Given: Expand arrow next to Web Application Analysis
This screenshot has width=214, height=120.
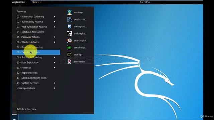Looking at the screenshot, I should [55, 27].
